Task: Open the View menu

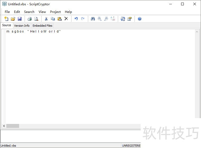Action: pyautogui.click(x=42, y=12)
